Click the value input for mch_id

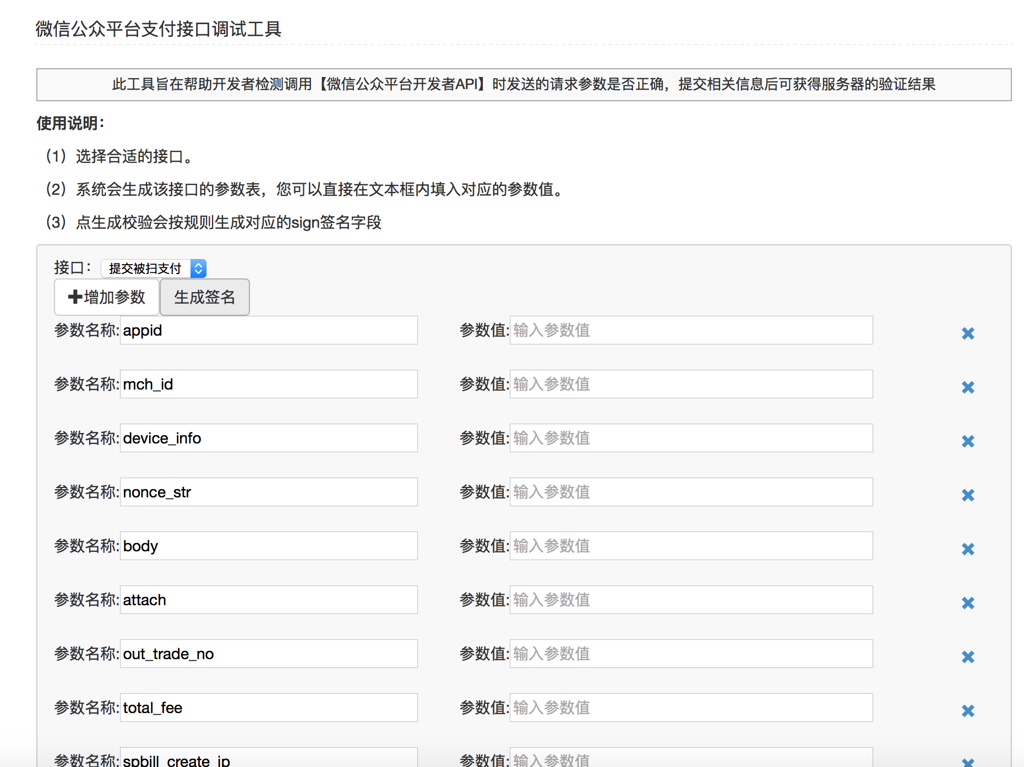[691, 384]
